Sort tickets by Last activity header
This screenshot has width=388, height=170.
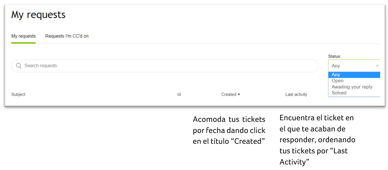coord(296,95)
